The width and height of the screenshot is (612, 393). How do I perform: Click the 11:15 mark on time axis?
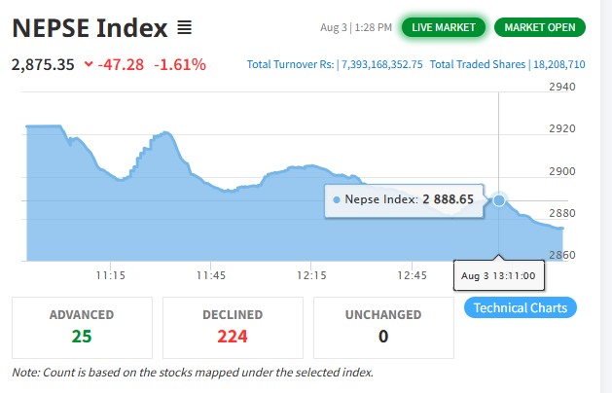[x=110, y=275]
